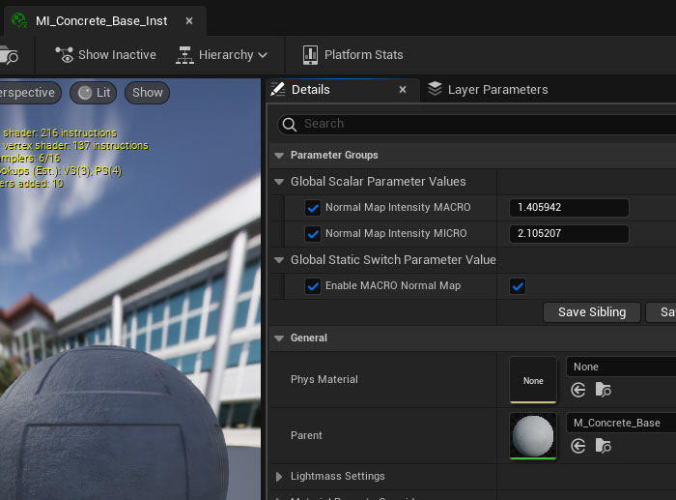Browse to Parent material in Content Browser

point(603,446)
